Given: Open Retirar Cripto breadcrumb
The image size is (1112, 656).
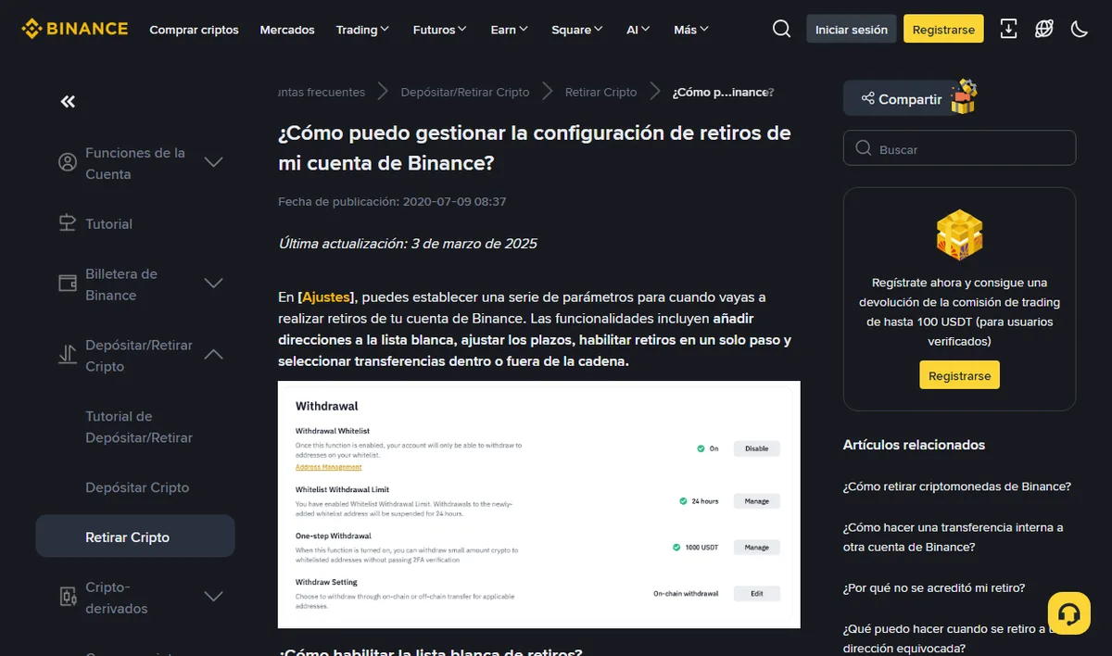Looking at the screenshot, I should tap(601, 92).
